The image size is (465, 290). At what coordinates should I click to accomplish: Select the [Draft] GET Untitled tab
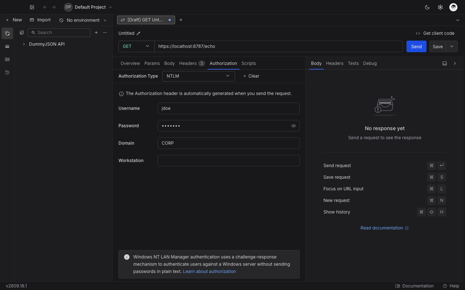tap(146, 20)
